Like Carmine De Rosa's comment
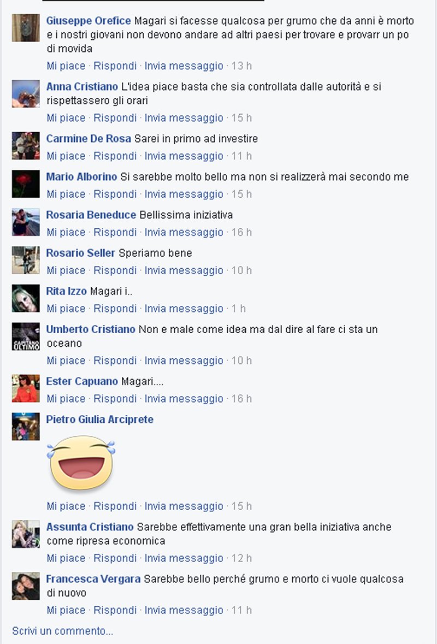Screen dimensions: 437x644 coord(66,156)
